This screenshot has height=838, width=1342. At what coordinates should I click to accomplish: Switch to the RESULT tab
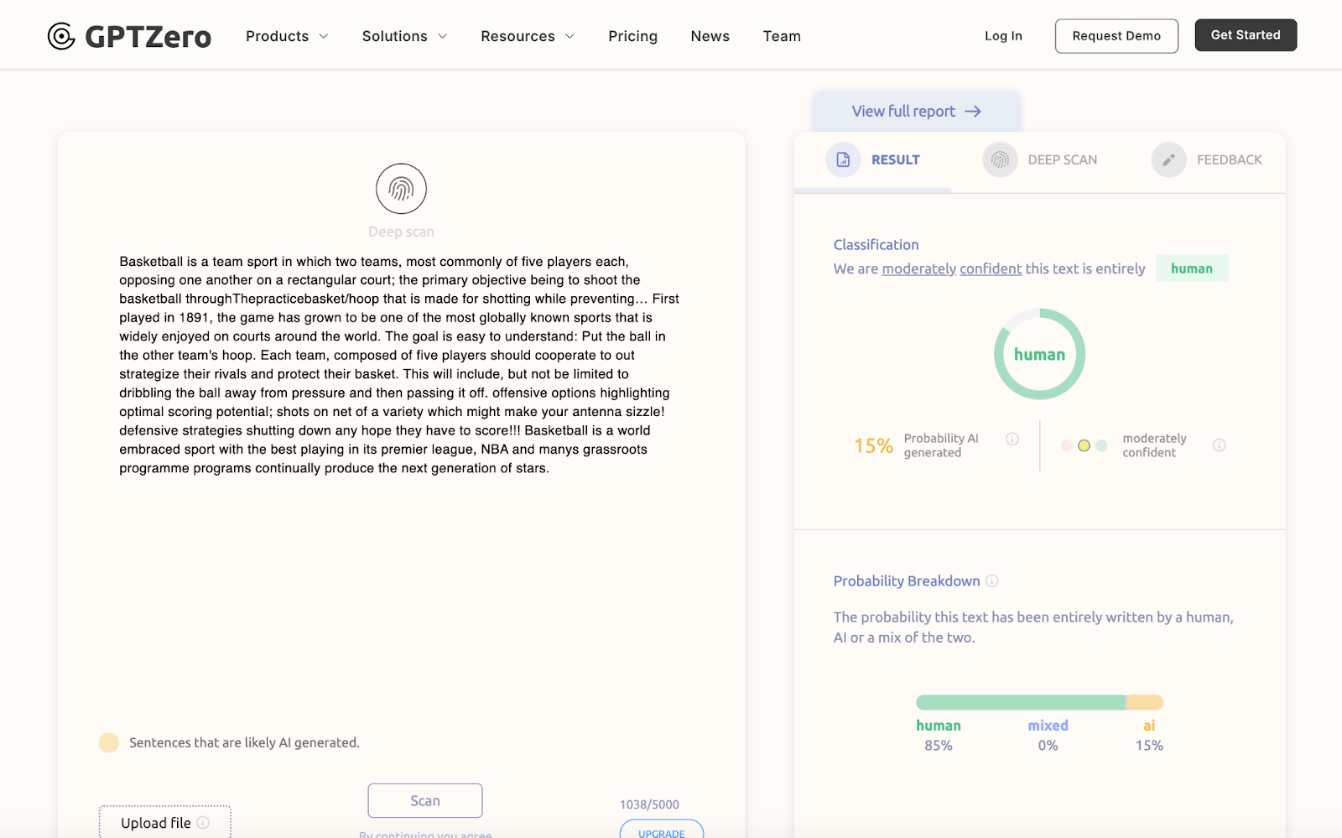873,159
